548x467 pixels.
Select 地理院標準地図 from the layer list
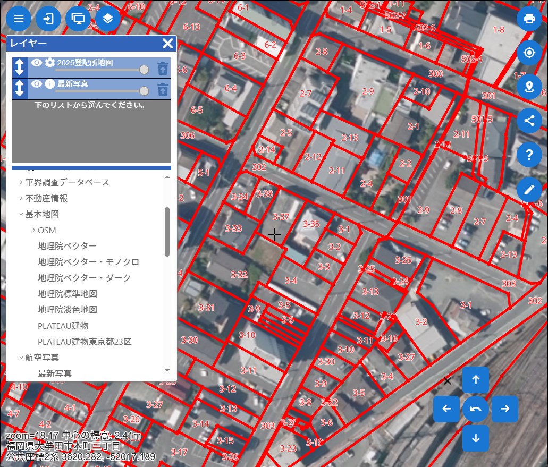68,294
